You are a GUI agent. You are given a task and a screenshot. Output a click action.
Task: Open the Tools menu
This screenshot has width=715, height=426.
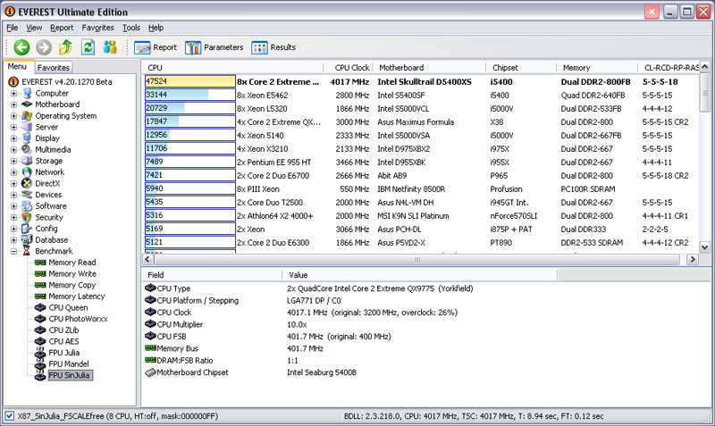coord(131,28)
